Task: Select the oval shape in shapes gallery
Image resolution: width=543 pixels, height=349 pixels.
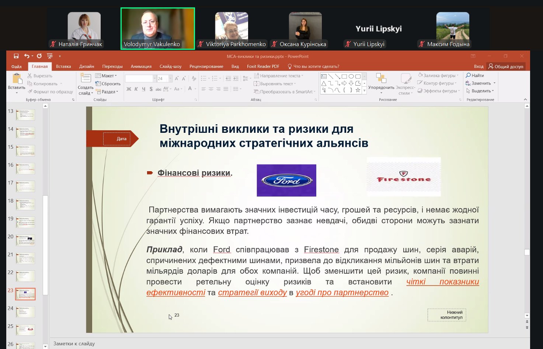Action: point(351,76)
